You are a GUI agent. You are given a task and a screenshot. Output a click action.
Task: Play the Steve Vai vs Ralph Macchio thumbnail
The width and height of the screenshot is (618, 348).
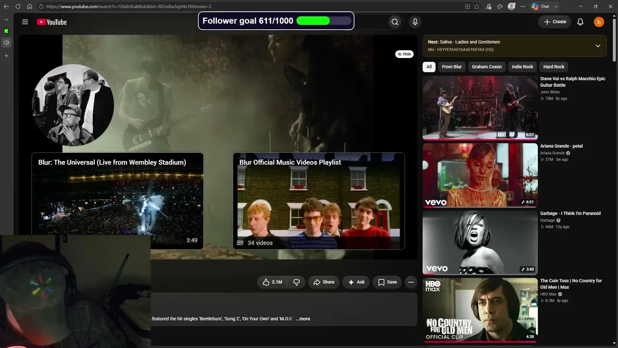480,108
